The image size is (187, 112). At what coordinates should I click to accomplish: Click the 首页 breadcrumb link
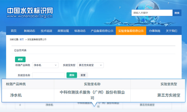(x=22, y=40)
